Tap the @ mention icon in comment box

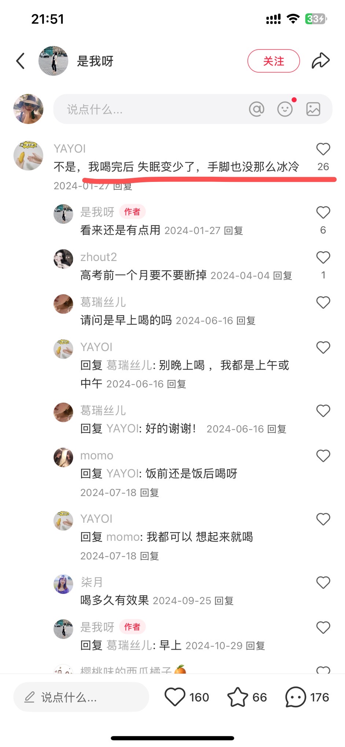click(257, 109)
